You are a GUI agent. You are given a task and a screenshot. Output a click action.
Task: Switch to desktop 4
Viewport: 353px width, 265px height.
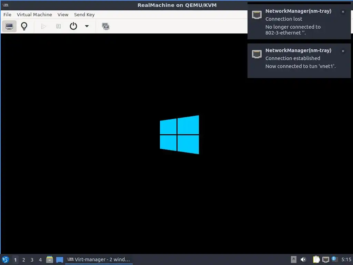(40, 260)
